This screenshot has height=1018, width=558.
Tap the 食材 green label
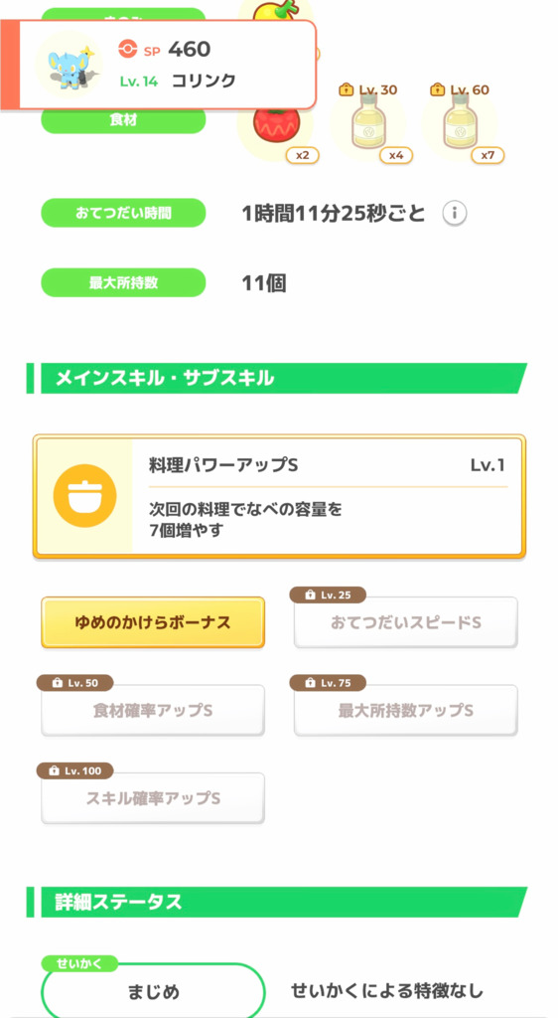point(123,121)
